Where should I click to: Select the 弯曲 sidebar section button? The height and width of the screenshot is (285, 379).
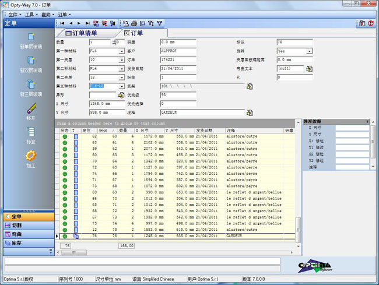[x=29, y=234]
